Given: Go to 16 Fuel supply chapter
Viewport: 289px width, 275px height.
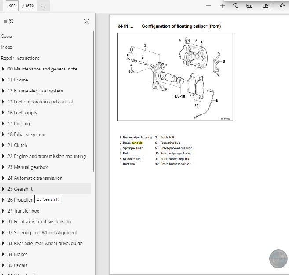Looking at the screenshot, I should (22, 113).
